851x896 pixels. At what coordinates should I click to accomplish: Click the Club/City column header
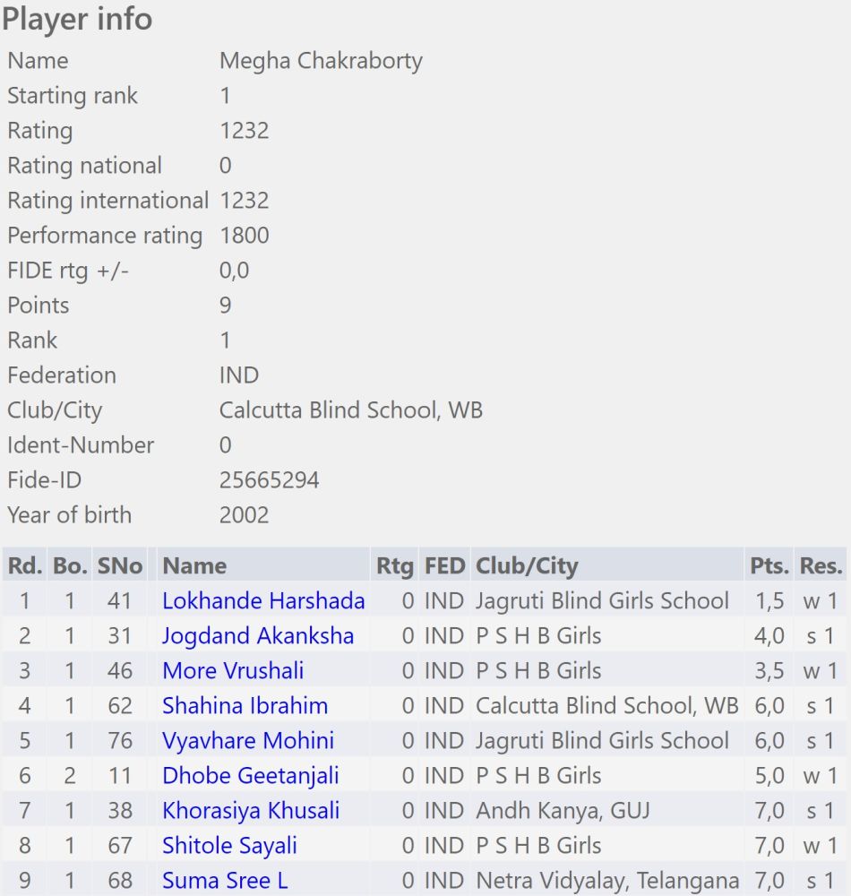click(x=527, y=565)
